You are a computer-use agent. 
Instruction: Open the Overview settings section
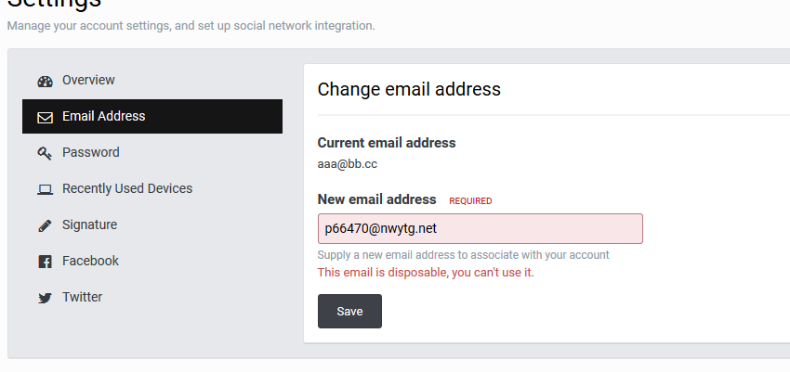[x=152, y=81]
